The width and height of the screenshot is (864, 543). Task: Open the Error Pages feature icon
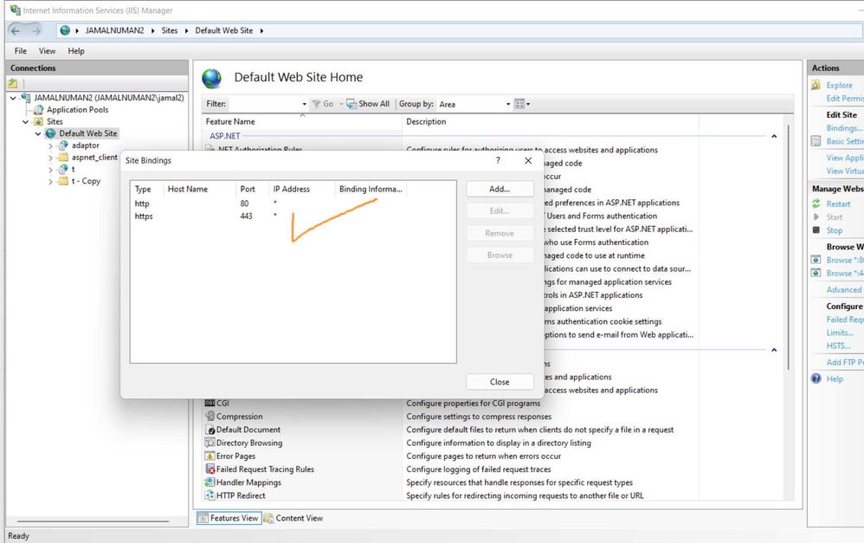(x=210, y=456)
